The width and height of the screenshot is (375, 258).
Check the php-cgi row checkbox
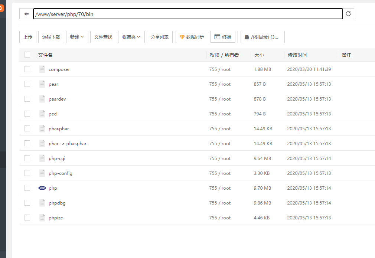(x=27, y=158)
